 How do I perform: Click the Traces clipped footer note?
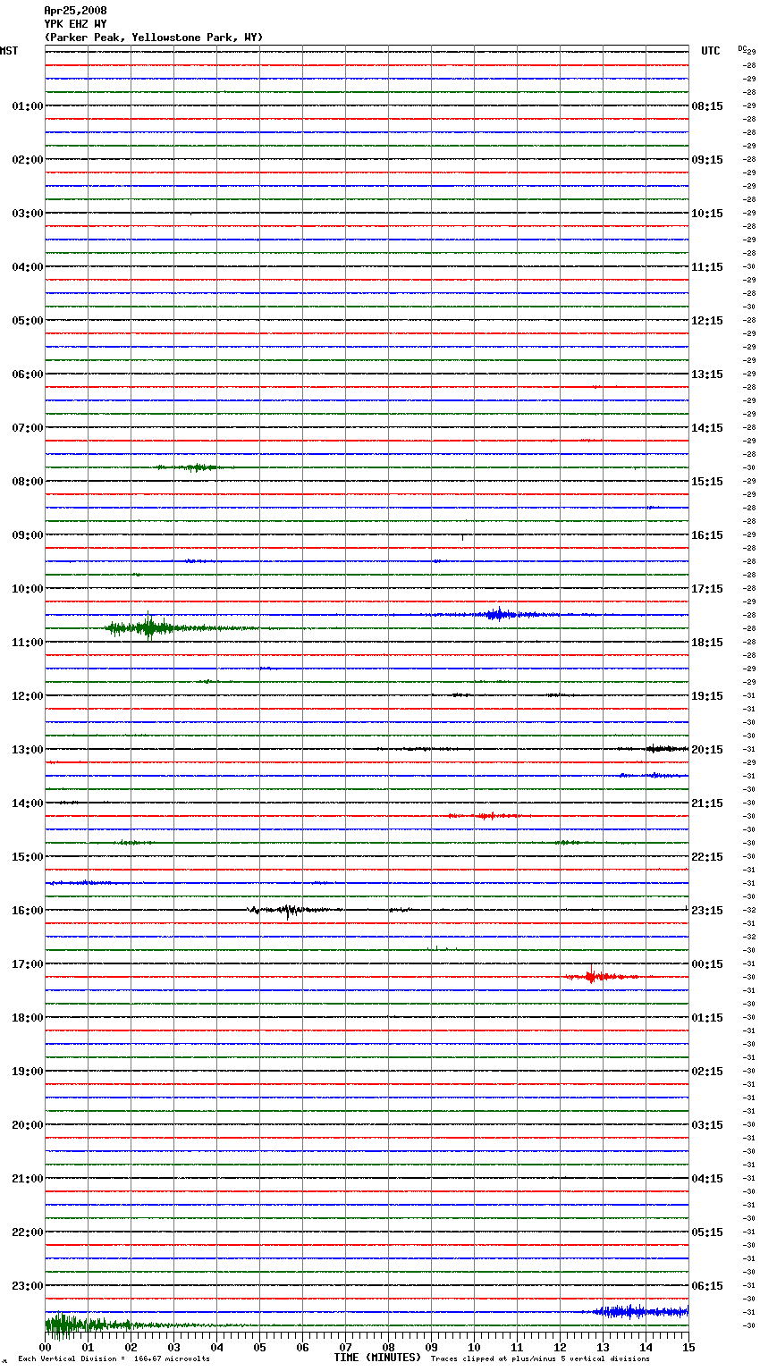coord(540,1359)
